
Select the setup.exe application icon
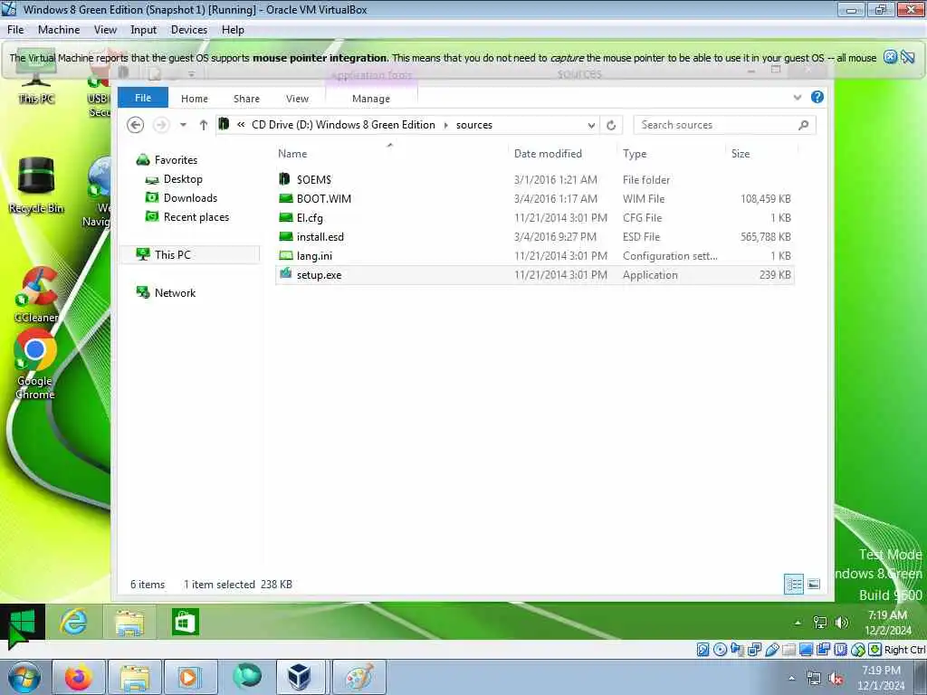(x=285, y=274)
